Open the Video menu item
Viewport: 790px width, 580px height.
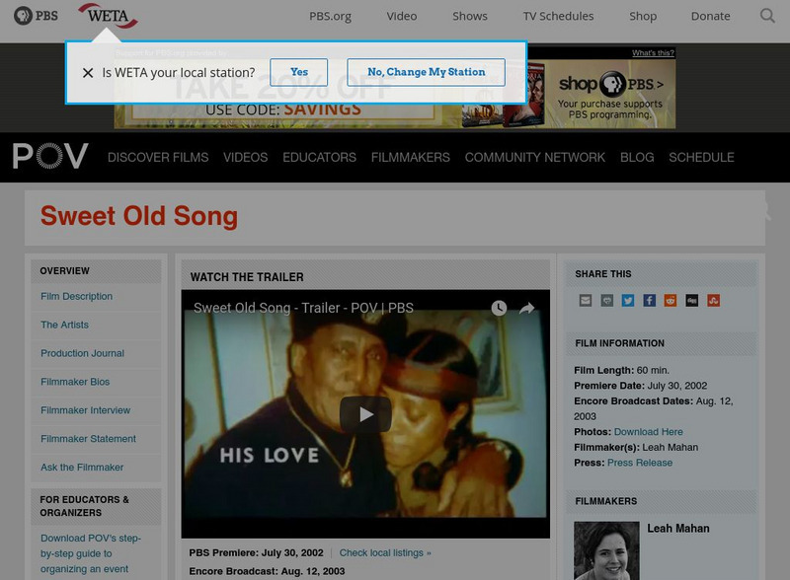pyautogui.click(x=402, y=16)
